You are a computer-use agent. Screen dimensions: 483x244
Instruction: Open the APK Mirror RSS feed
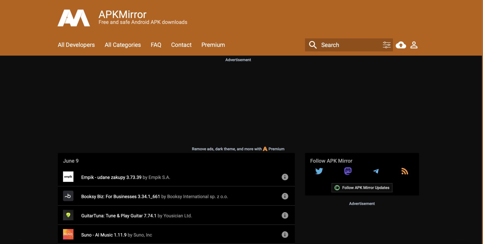pos(405,171)
